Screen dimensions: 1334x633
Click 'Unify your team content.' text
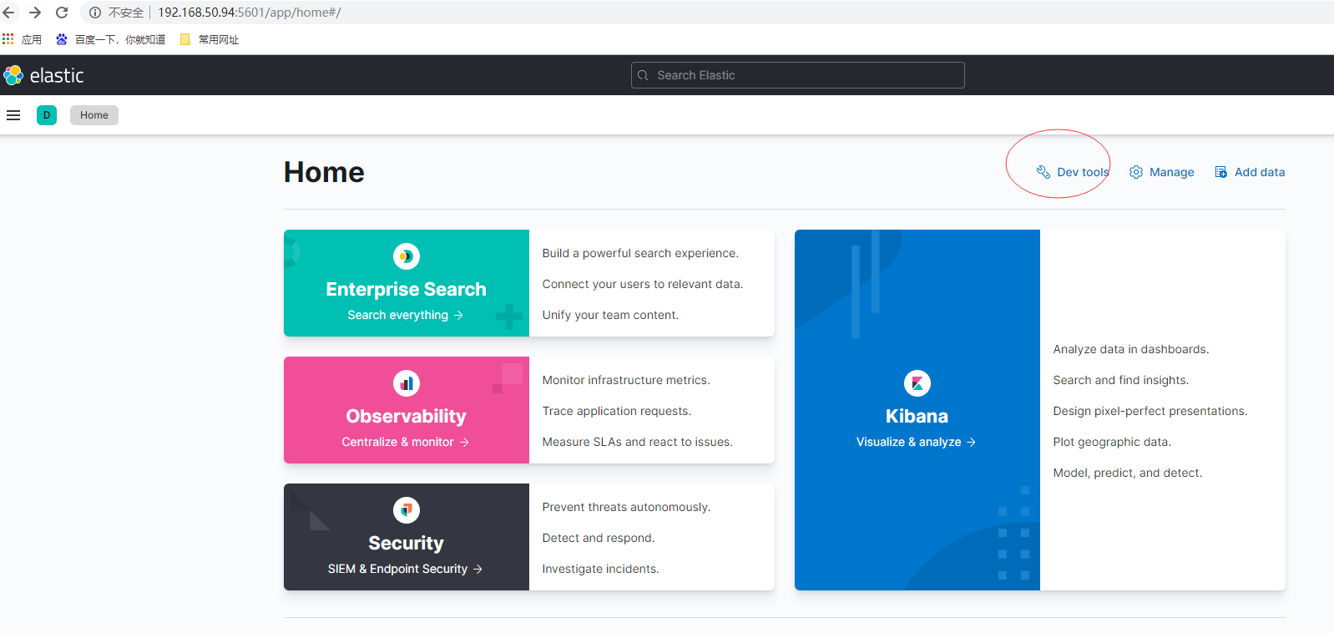pyautogui.click(x=610, y=315)
